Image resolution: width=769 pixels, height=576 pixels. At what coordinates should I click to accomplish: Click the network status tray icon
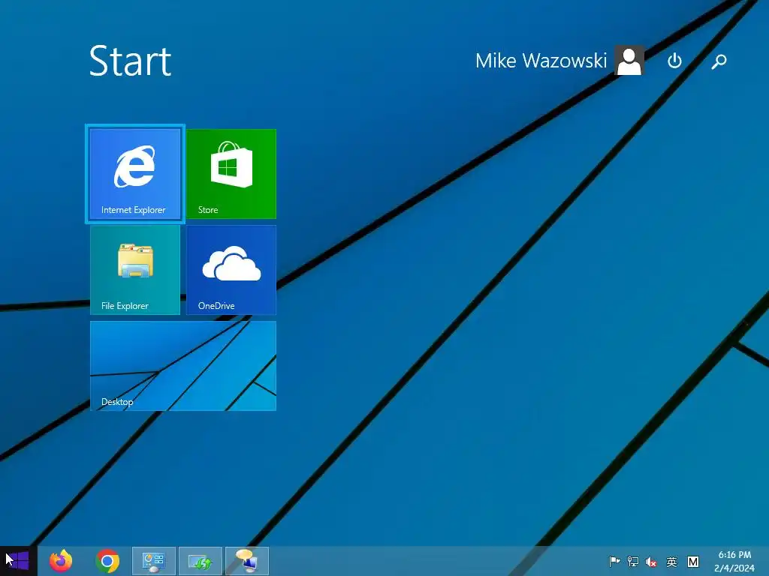[x=632, y=561]
